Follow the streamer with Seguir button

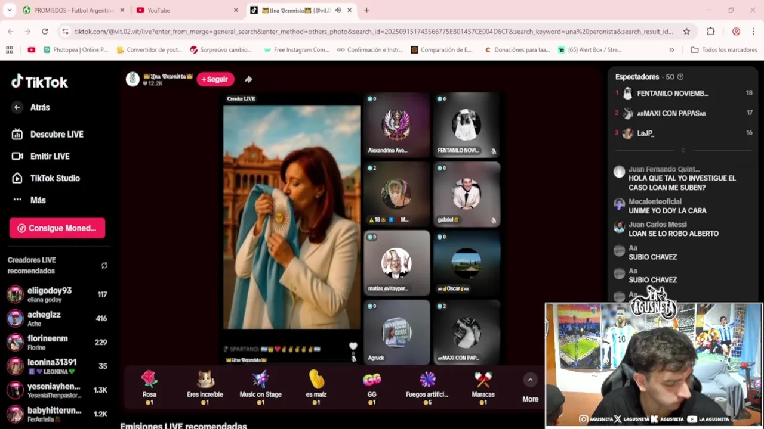(x=215, y=79)
